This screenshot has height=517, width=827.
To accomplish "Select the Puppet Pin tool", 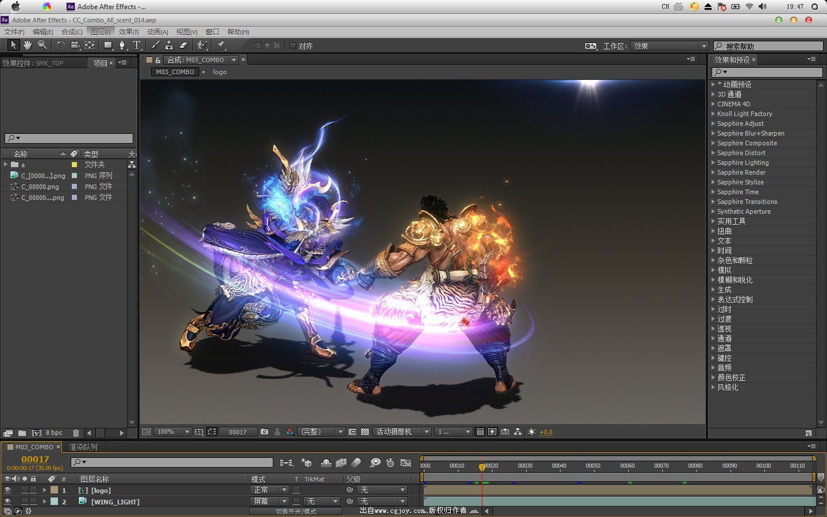I will click(x=221, y=45).
